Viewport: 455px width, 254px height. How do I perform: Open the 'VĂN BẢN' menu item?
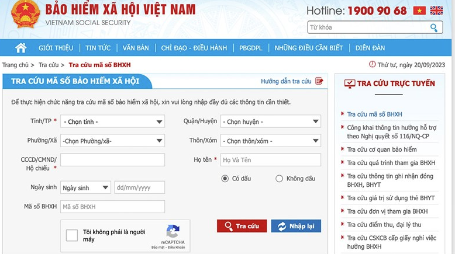[136, 48]
